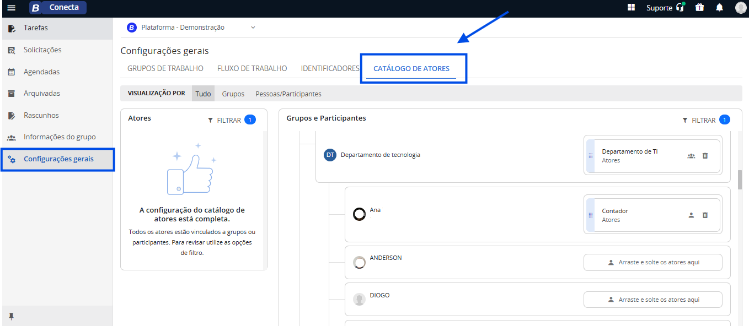
Task: Open Rascunhos in sidebar
Action: (57, 116)
